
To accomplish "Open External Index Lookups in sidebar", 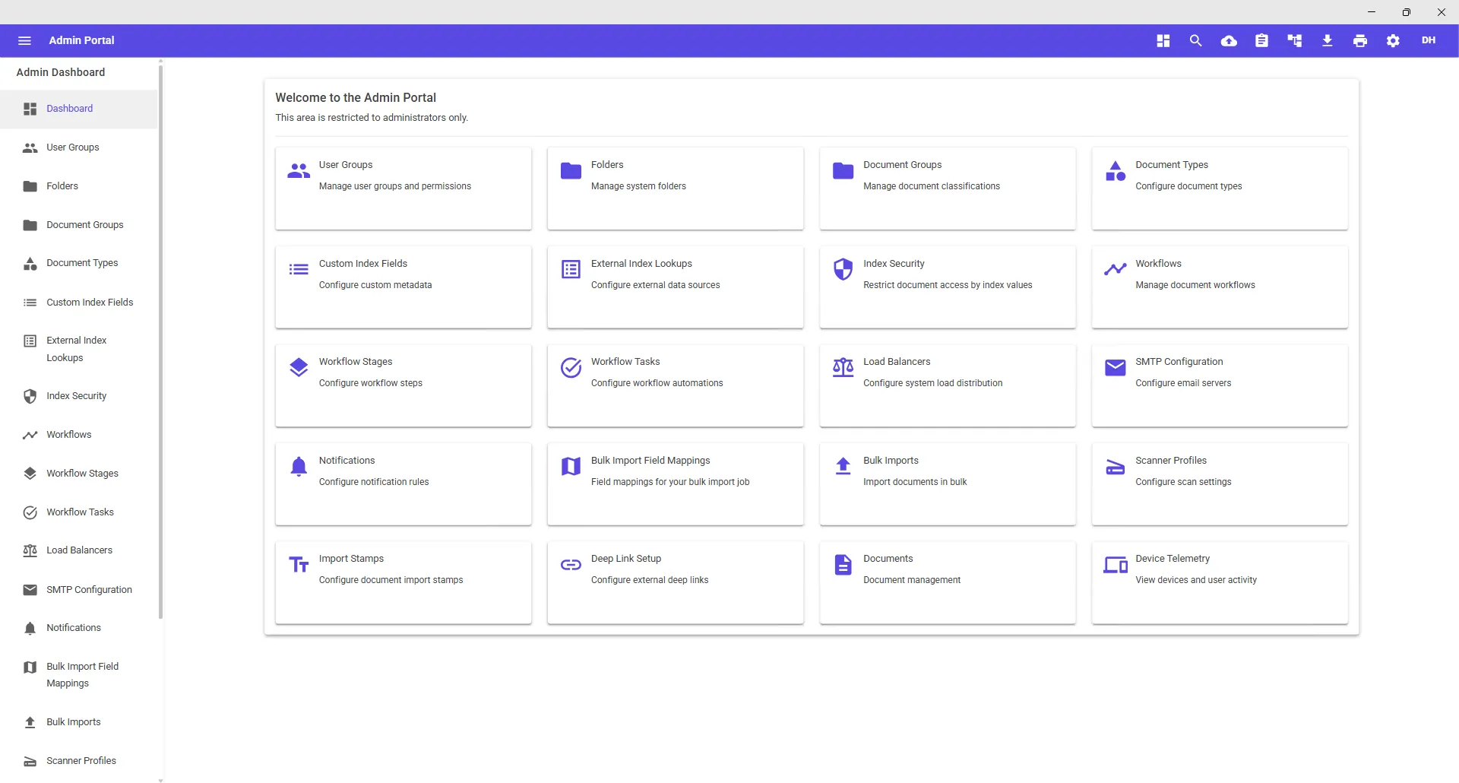I will [x=79, y=349].
